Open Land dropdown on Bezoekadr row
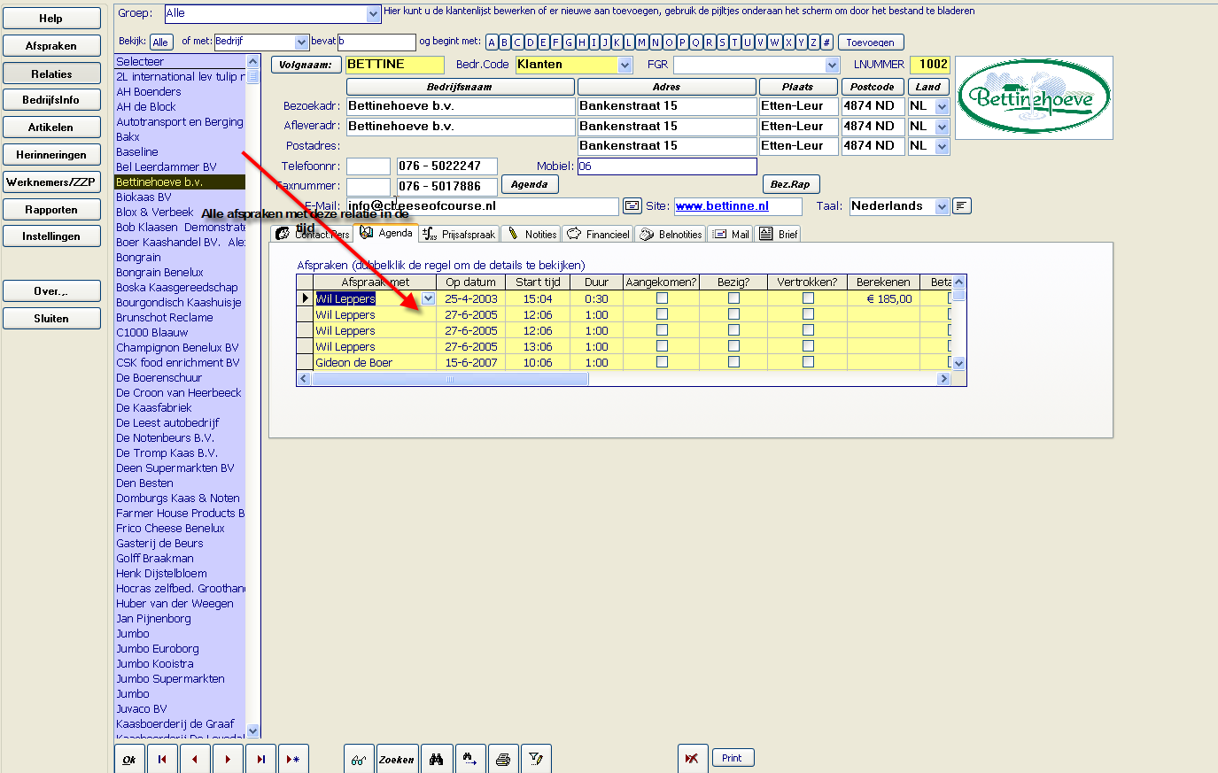The width and height of the screenshot is (1218, 773). [x=942, y=106]
